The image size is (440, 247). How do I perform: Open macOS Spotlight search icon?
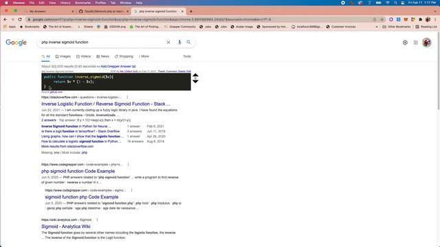[x=395, y=3]
